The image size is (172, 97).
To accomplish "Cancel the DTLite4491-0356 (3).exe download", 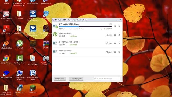I will click(x=119, y=26).
